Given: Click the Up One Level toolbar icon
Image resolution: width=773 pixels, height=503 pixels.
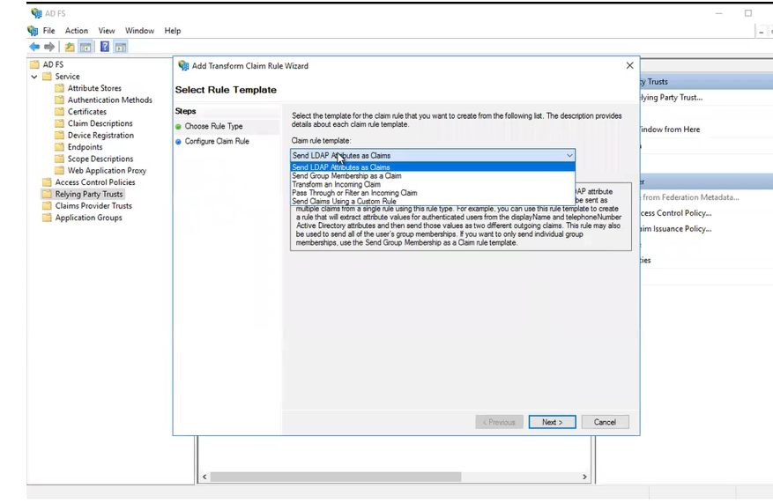Looking at the screenshot, I should click(x=70, y=47).
